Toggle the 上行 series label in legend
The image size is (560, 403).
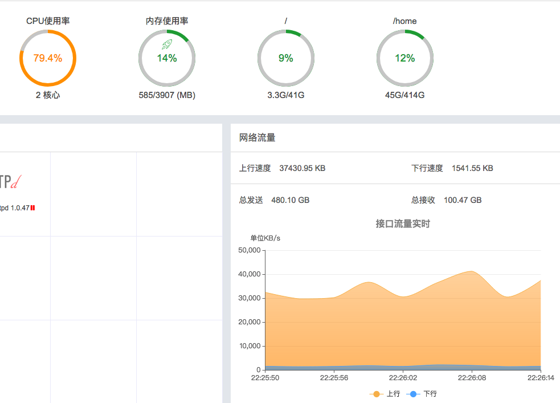[x=393, y=394]
